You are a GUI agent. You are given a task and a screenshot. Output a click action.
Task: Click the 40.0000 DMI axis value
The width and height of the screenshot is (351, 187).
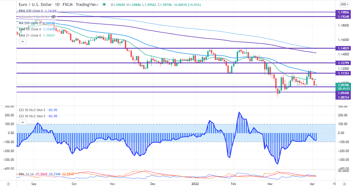coord(343,171)
